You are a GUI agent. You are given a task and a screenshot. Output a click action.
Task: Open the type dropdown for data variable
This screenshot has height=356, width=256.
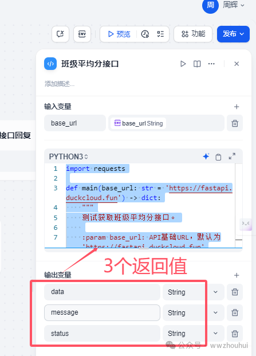[x=194, y=292]
